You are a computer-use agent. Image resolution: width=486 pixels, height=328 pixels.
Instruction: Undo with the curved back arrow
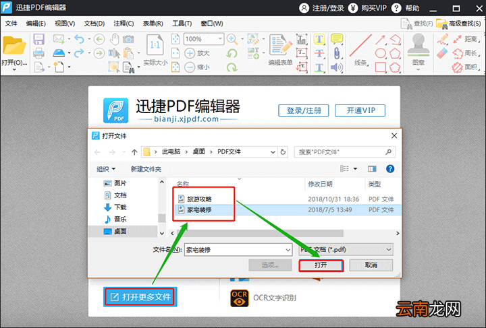click(x=79, y=39)
